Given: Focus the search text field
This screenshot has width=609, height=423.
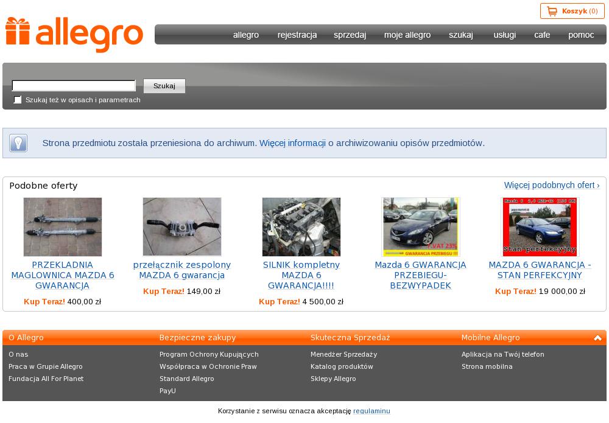Looking at the screenshot, I should point(74,86).
